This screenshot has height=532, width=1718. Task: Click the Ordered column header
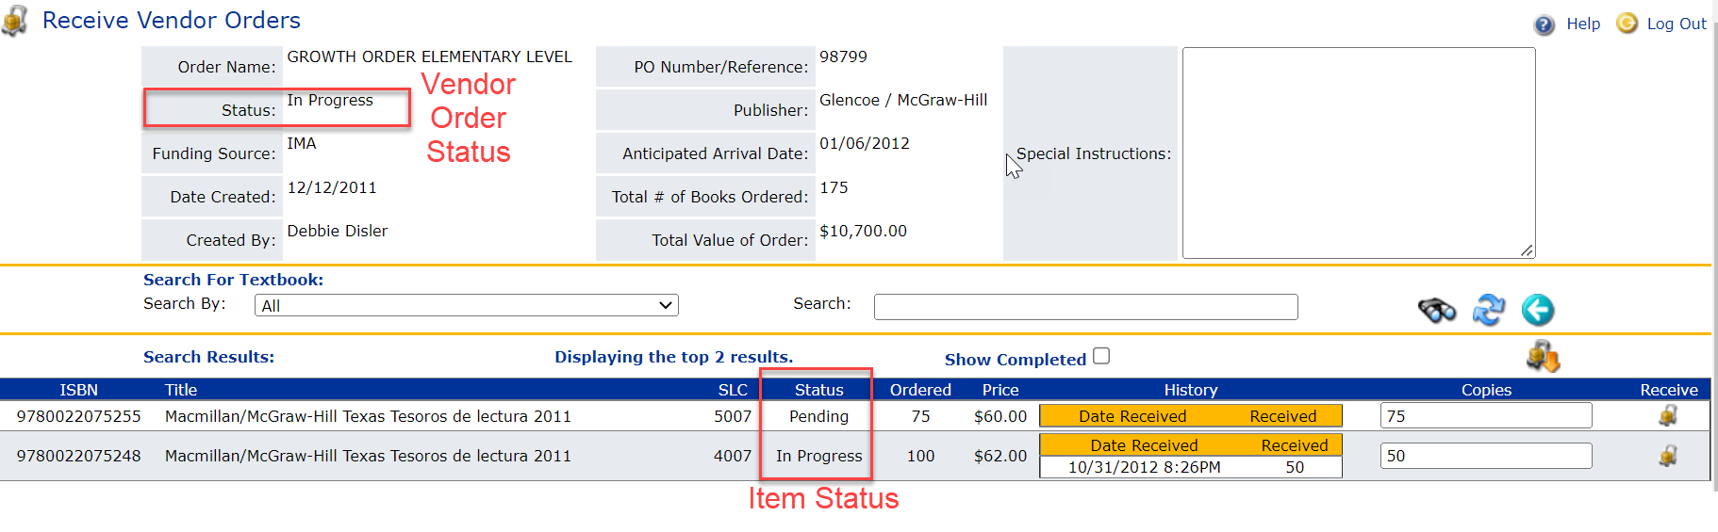point(920,390)
